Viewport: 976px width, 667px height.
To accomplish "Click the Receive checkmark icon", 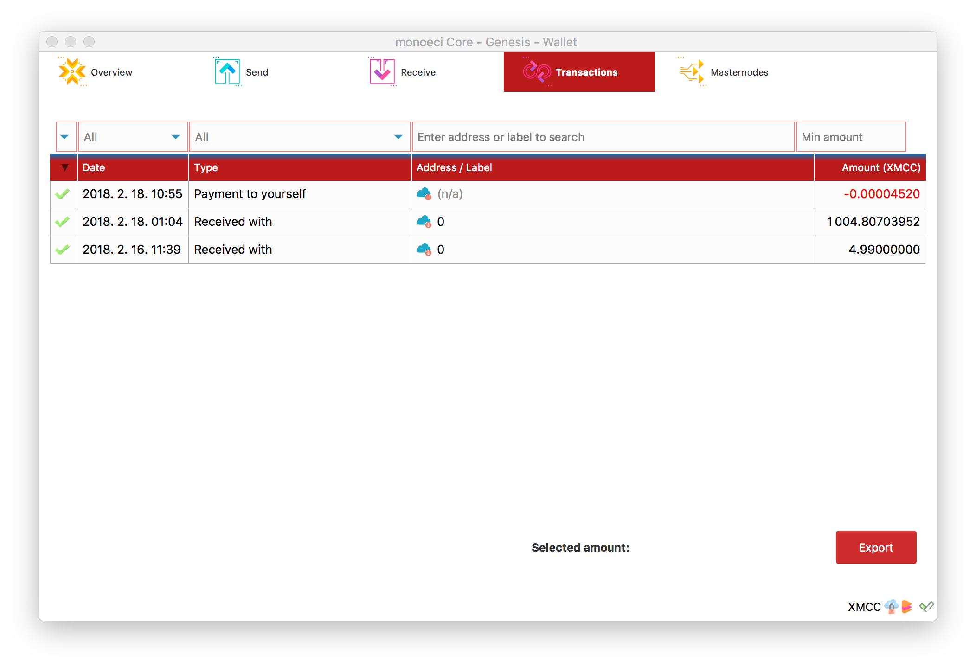I will coord(382,72).
